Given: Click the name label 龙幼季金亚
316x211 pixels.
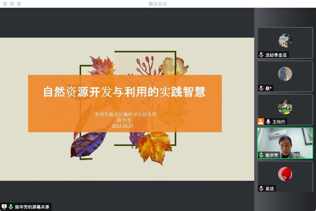Looking at the screenshot, I should coord(276,55).
